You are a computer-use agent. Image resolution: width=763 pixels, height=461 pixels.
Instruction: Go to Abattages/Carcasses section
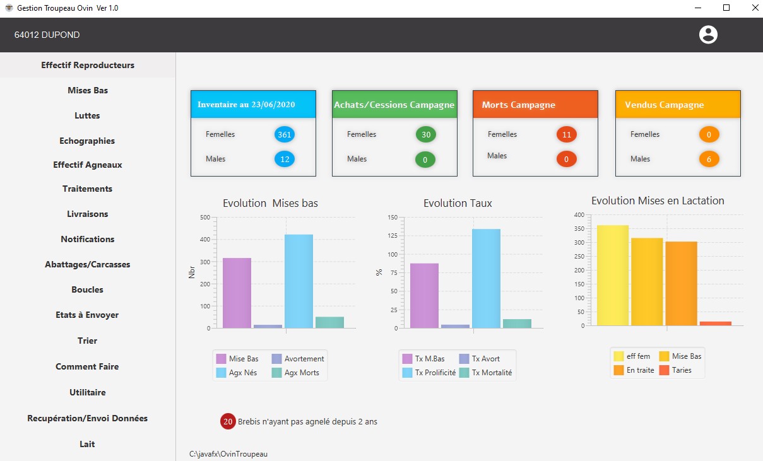pos(88,264)
